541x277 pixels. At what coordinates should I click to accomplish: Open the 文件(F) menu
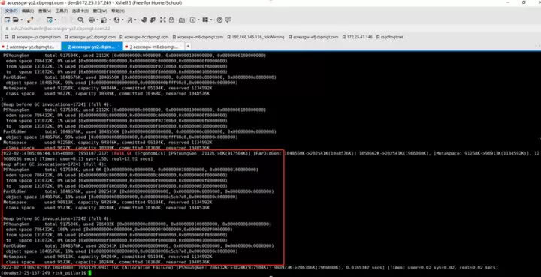point(11,11)
